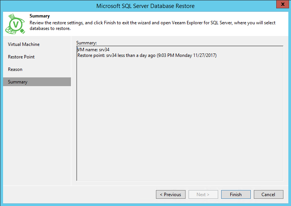Select the Reason step in sidebar
This screenshot has height=206, width=291.
[x=15, y=69]
